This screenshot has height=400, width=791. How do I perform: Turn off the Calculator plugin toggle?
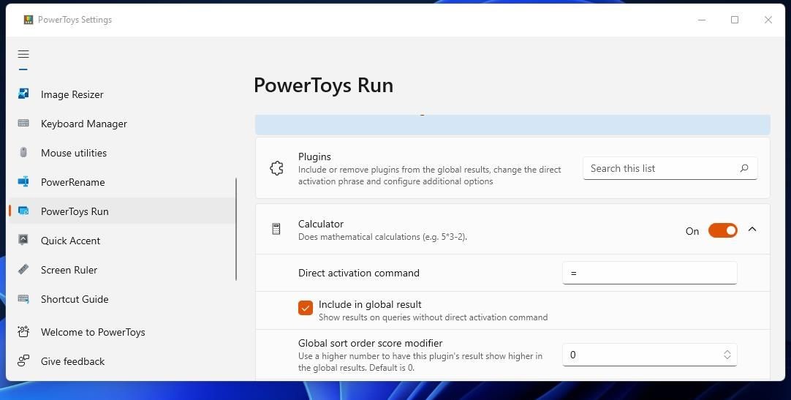point(722,230)
